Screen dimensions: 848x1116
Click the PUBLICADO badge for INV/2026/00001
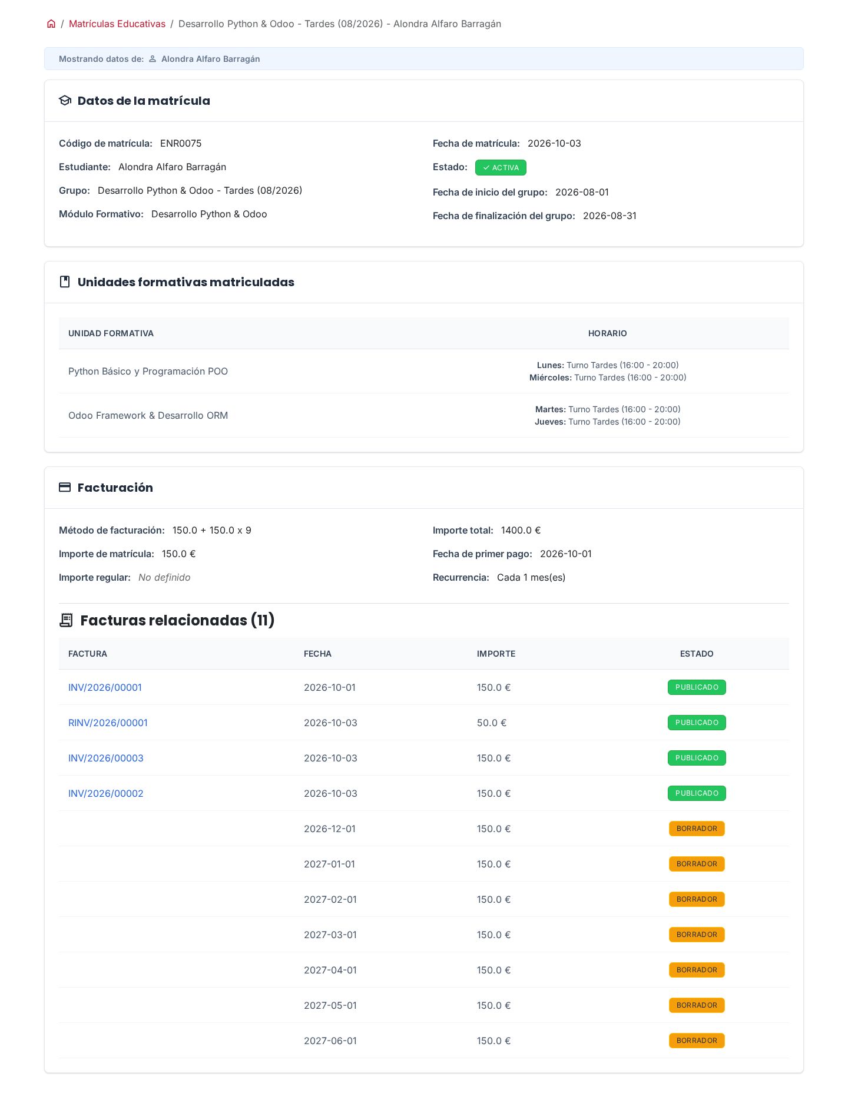coord(697,687)
